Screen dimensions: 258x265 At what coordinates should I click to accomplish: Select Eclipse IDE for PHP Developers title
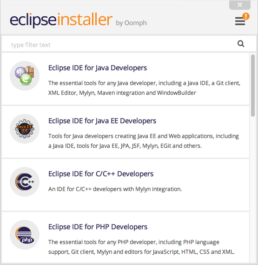click(x=98, y=227)
